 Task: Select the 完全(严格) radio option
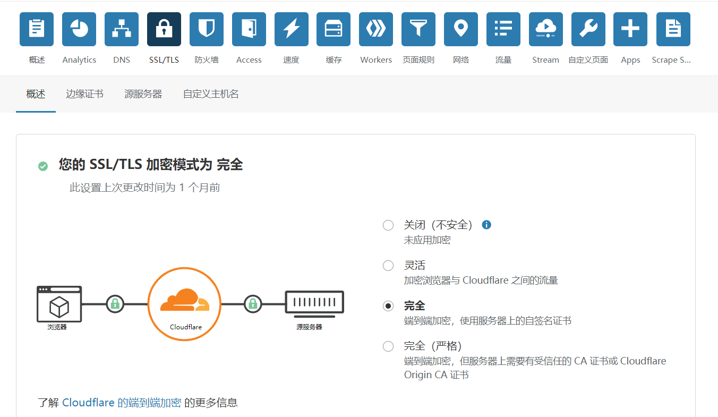[388, 346]
